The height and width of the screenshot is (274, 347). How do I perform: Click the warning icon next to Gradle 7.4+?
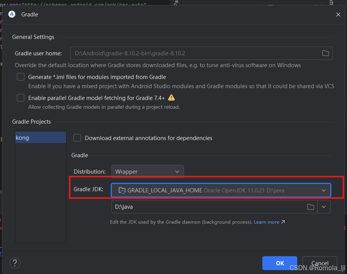171,97
